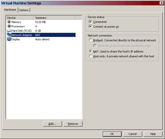Click the Processors chip icon
Image resolution: width=165 pixels, height=139 pixels.
9,26
